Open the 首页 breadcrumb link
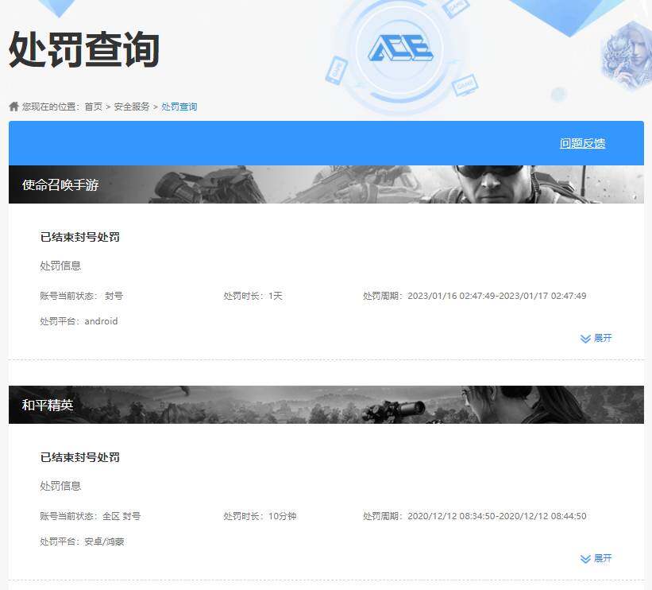This screenshot has height=590, width=652. (x=93, y=107)
